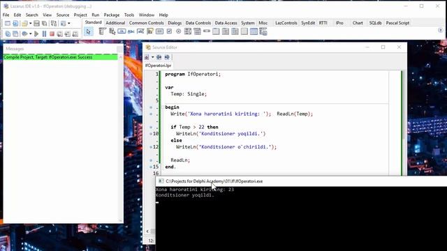Set a breakpoint in the gutter at line 10
The image size is (447, 251).
[x=151, y=134]
